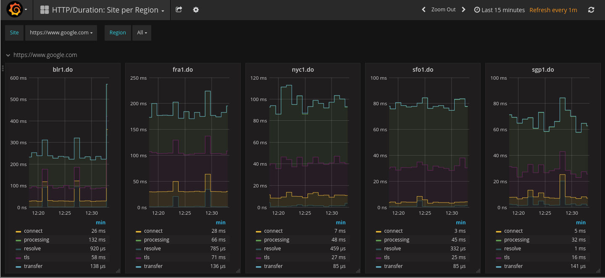Open the Last 15 minutes time picker
Screen dimensions: 605x278
(x=499, y=10)
